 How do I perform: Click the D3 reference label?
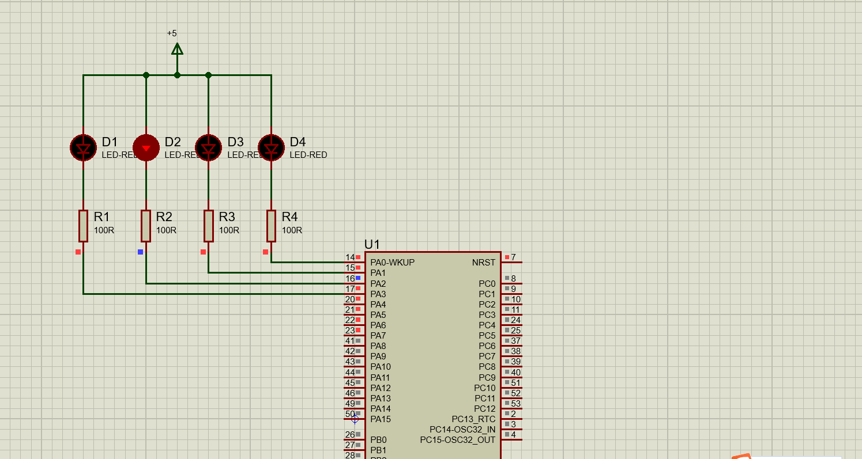(x=235, y=142)
